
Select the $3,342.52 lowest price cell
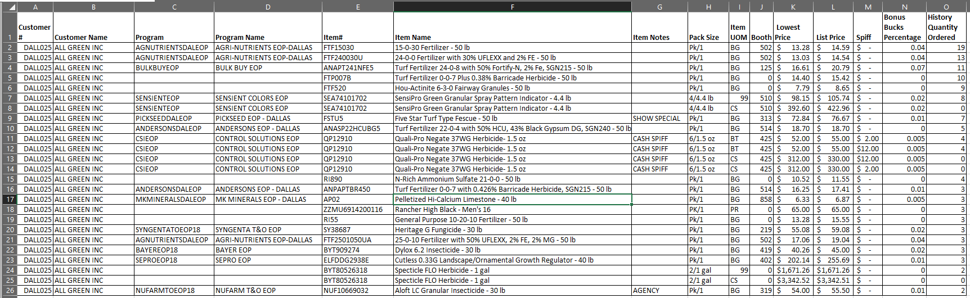[x=793, y=280]
